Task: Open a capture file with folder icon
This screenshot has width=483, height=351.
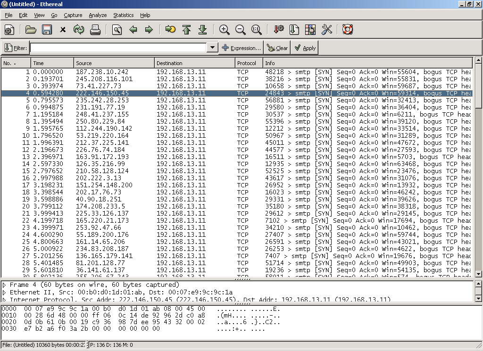Action: [31, 30]
